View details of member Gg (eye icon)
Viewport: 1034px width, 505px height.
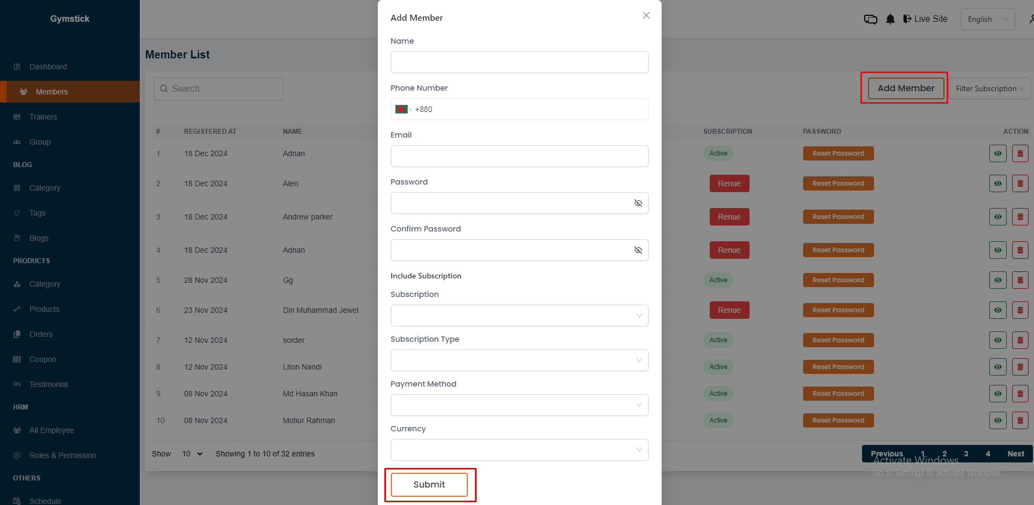[x=997, y=280]
